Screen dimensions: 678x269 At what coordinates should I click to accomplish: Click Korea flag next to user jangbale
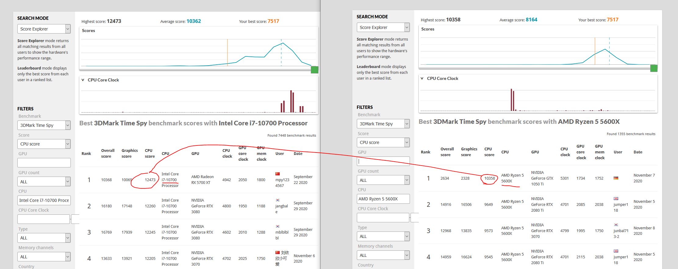(278, 200)
